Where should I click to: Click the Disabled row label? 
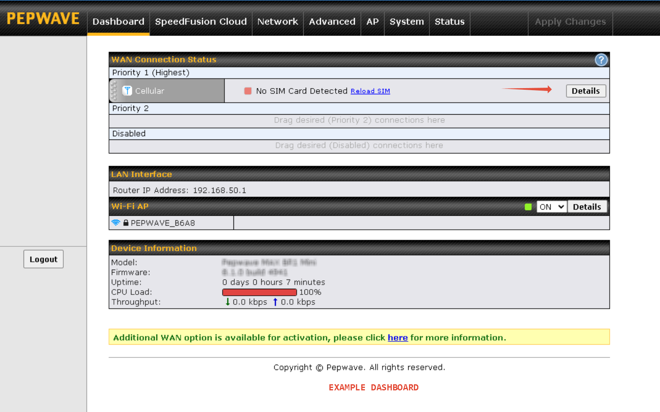coord(129,134)
